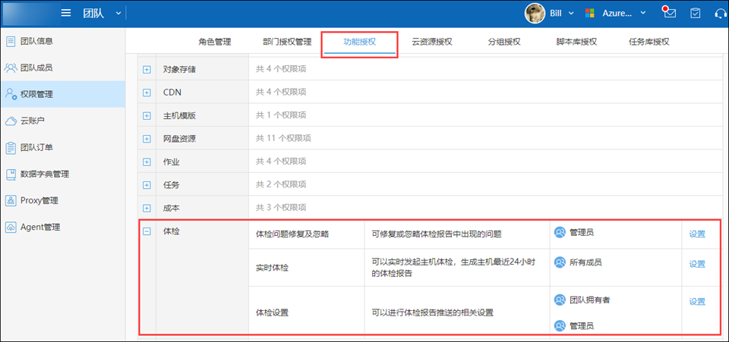Click the Microsoft Azure logo icon
Viewport: 729px width, 342px height.
(x=590, y=13)
